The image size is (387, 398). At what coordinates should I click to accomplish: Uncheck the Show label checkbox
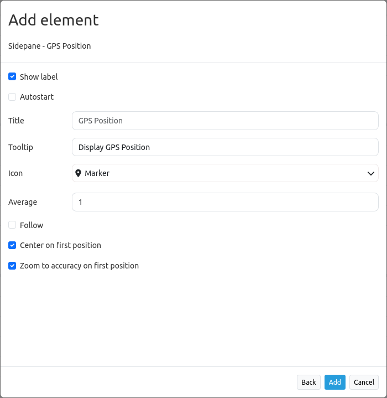12,77
